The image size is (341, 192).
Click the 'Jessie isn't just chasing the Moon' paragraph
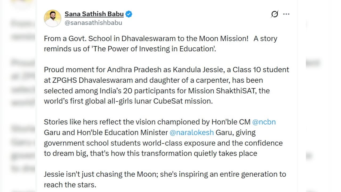click(x=165, y=179)
